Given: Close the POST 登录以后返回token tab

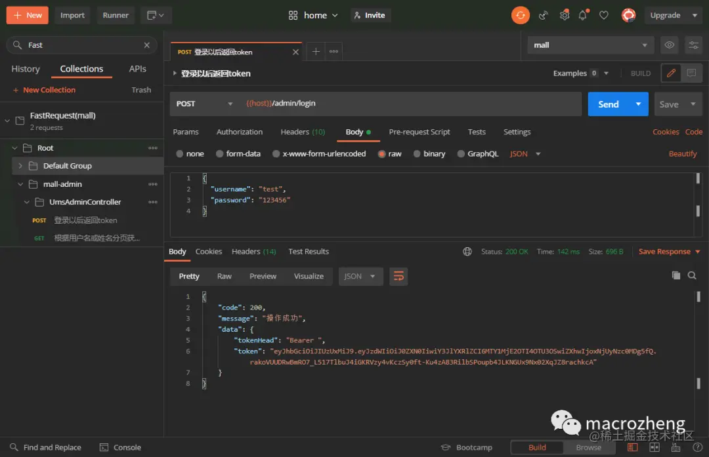Looking at the screenshot, I should pos(295,52).
